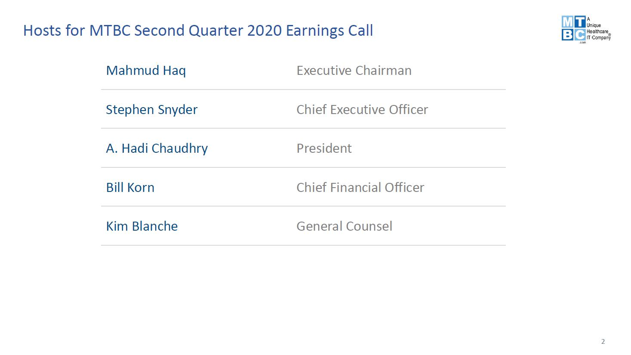Select the slide title 'Hosts for MTBC'
The height and width of the screenshot is (355, 631).
tap(77, 31)
